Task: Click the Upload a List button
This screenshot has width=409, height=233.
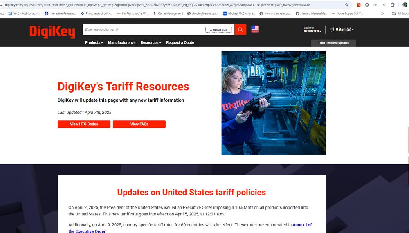Action: pyautogui.click(x=218, y=30)
